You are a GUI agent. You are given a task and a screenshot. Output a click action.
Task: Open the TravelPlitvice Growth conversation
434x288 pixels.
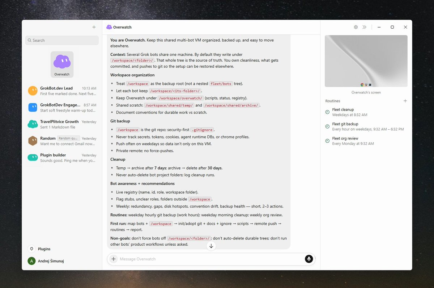(62, 124)
